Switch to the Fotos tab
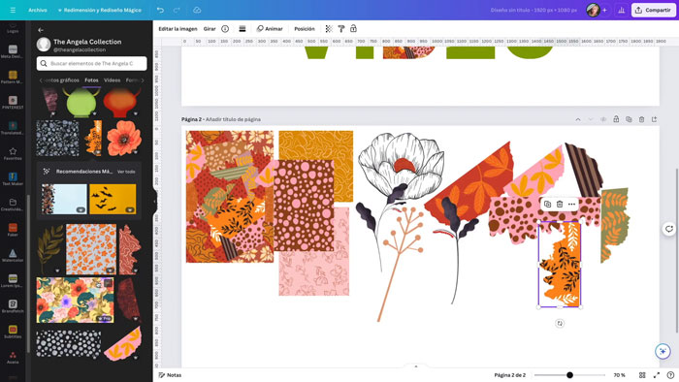Image resolution: width=679 pixels, height=382 pixels. 91,80
